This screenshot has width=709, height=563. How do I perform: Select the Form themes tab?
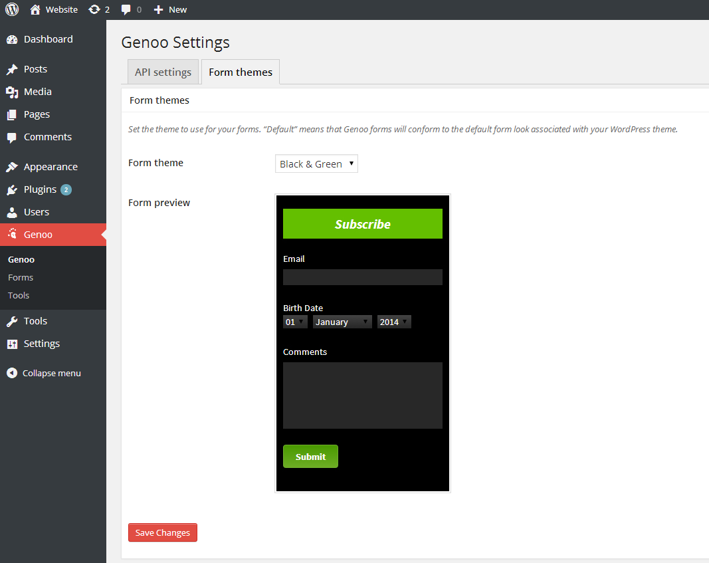click(241, 72)
